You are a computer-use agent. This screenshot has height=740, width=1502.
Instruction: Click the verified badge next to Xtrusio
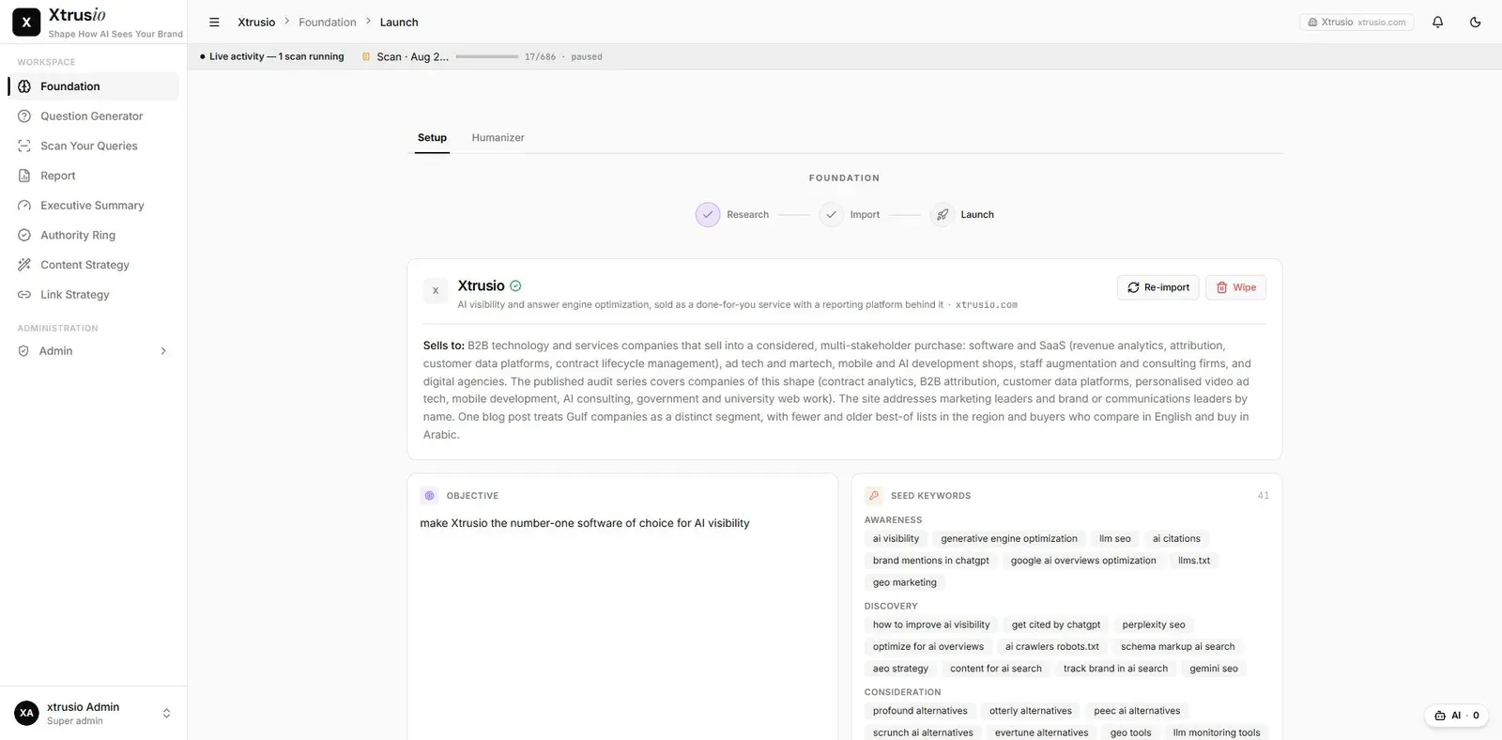[515, 286]
